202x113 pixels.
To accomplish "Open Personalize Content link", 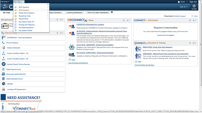I will point(176,16).
